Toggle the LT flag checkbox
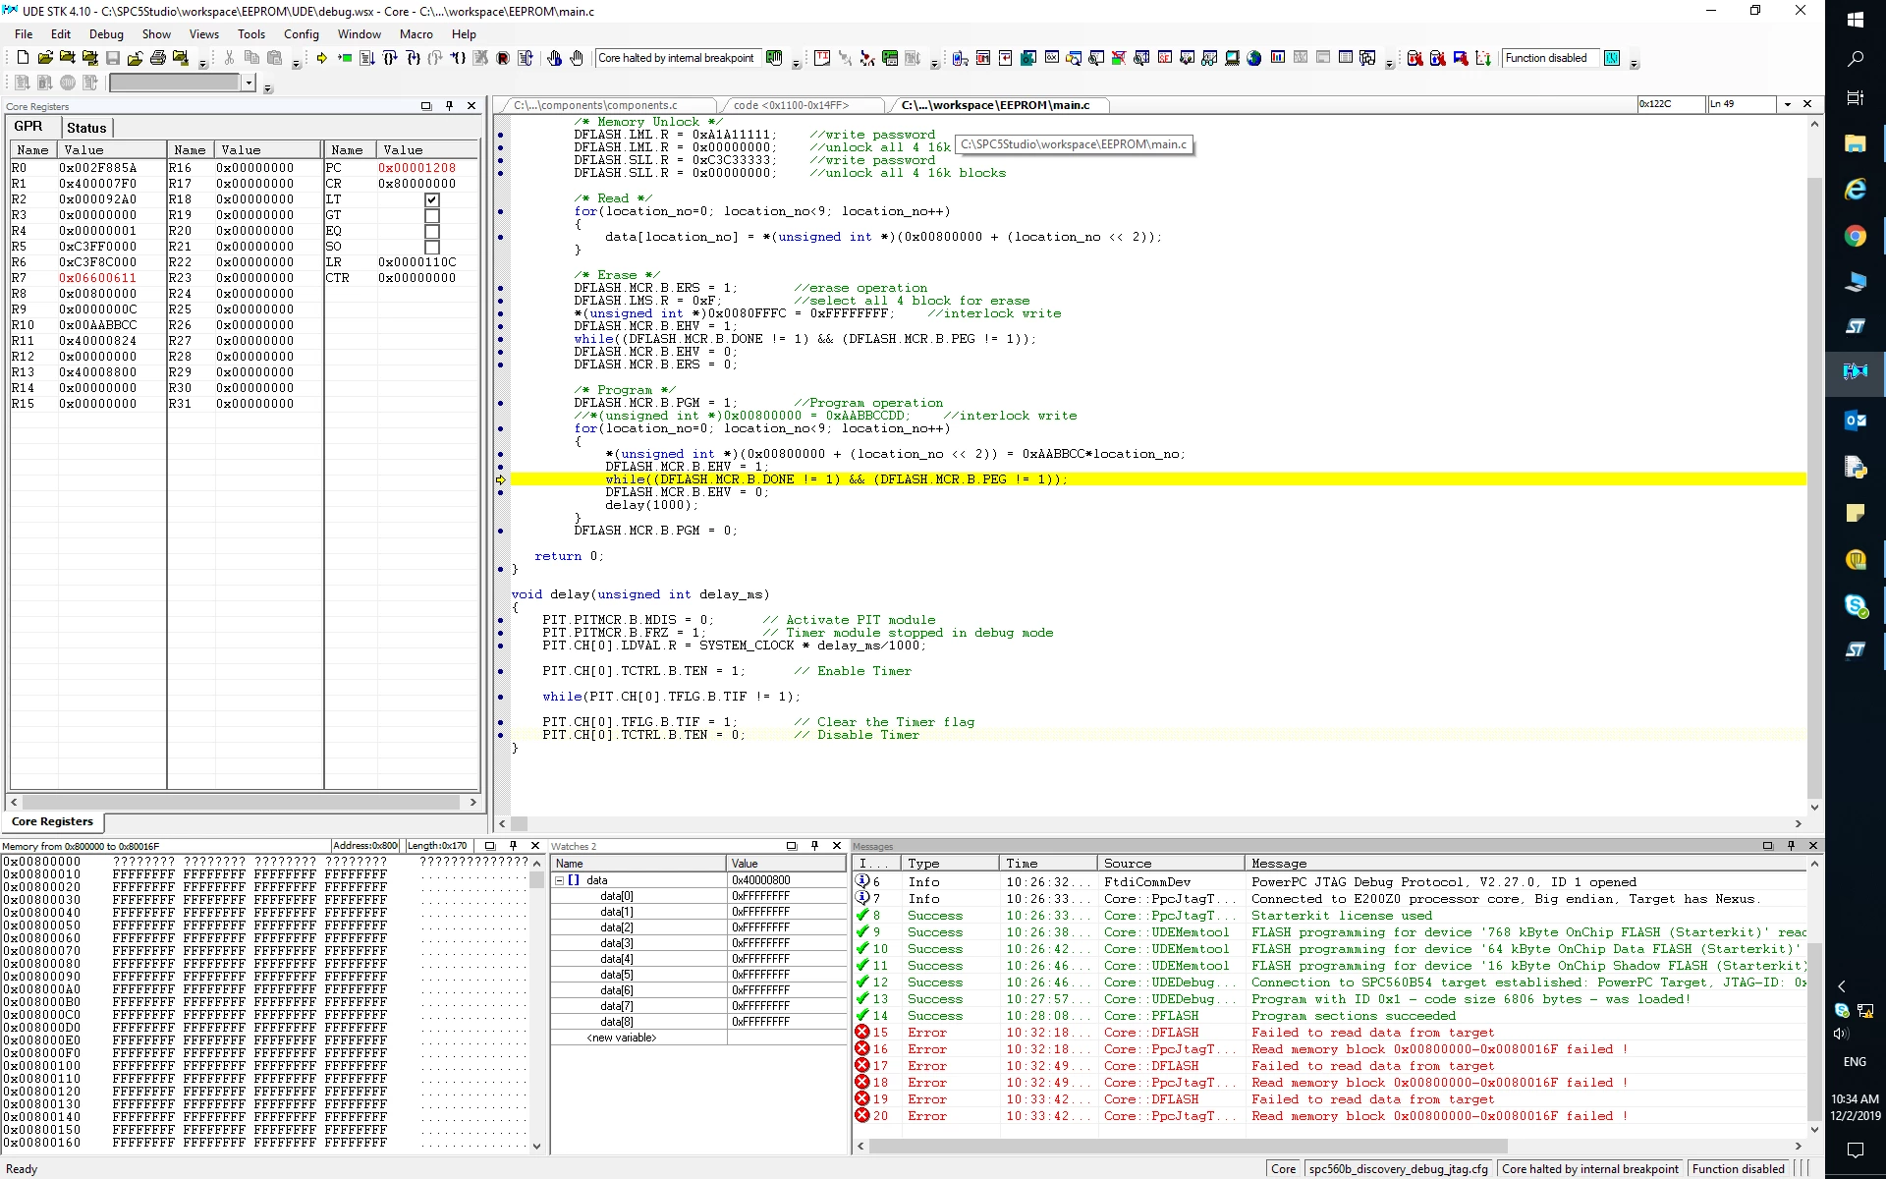The image size is (1886, 1179). click(431, 199)
